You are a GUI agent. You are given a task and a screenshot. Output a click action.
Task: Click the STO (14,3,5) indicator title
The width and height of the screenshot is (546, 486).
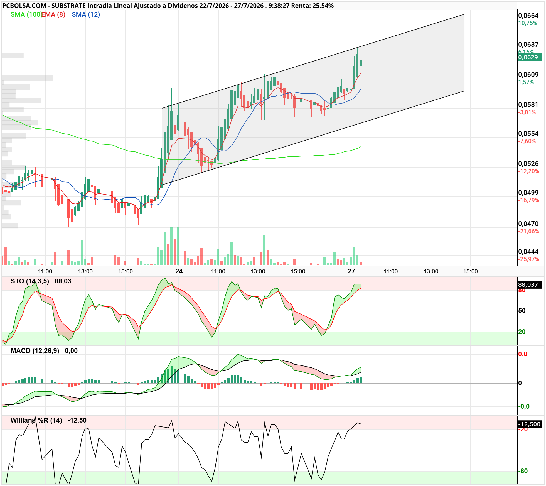30,281
